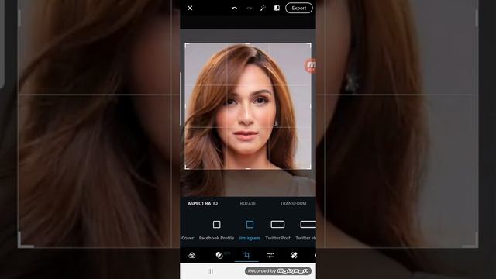Undo the last edit
The width and height of the screenshot is (496, 279).
234,9
